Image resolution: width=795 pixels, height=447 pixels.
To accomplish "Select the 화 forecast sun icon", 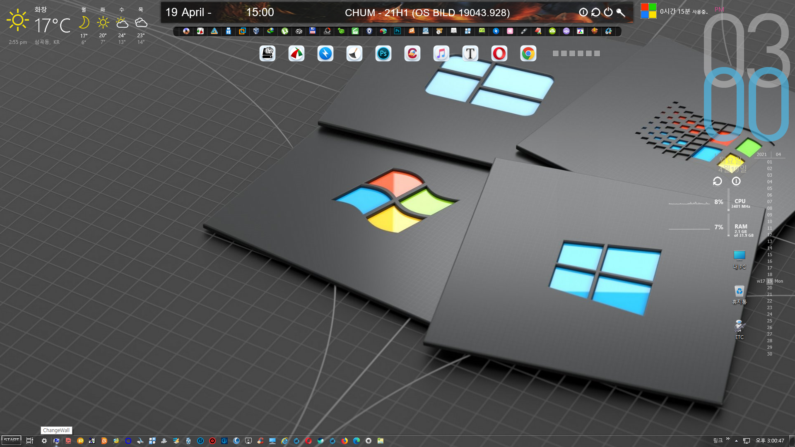I will pyautogui.click(x=103, y=22).
